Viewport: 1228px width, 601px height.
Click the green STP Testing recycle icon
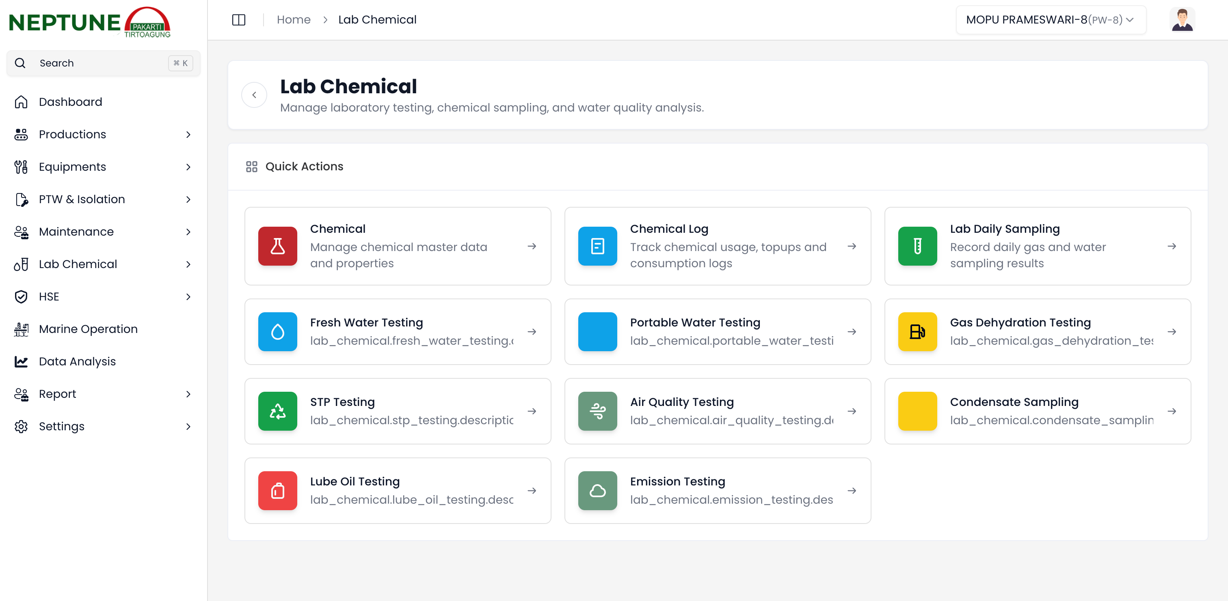277,411
